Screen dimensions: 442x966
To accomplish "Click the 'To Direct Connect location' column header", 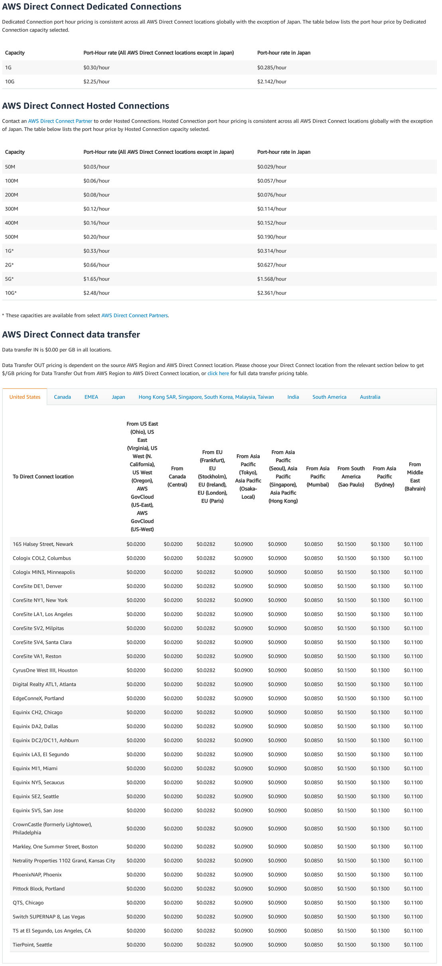I will click(43, 476).
